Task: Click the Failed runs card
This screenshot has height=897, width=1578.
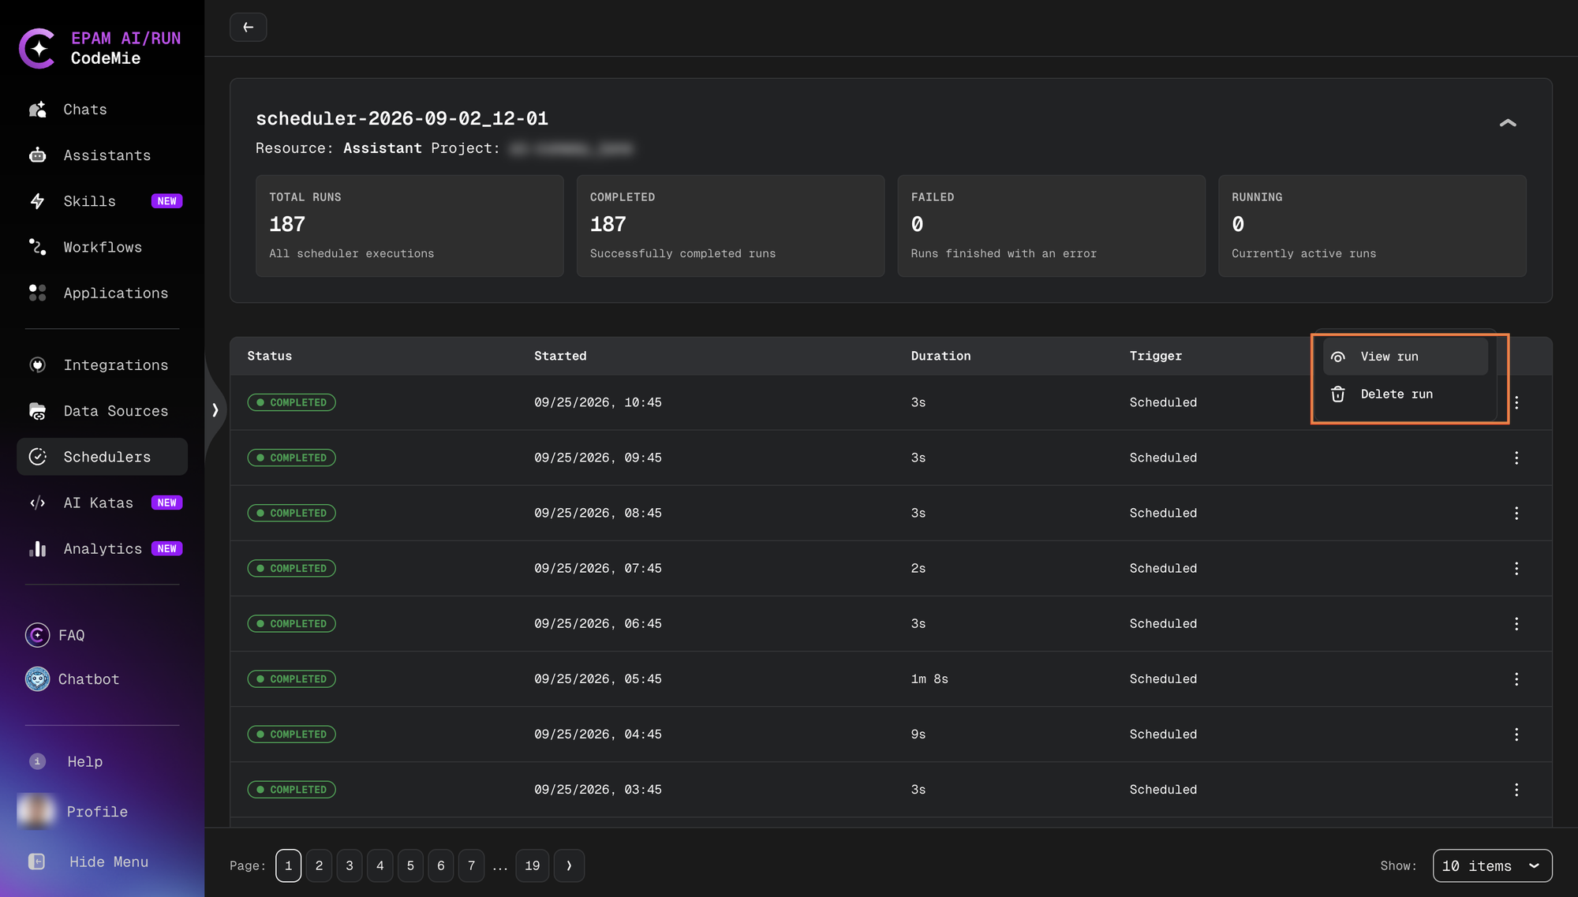Action: 1051,226
